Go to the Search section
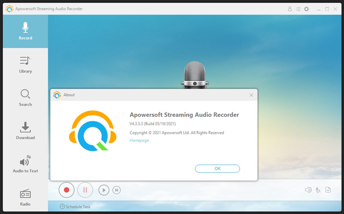Screen dimensions: 344x214 pos(25,98)
